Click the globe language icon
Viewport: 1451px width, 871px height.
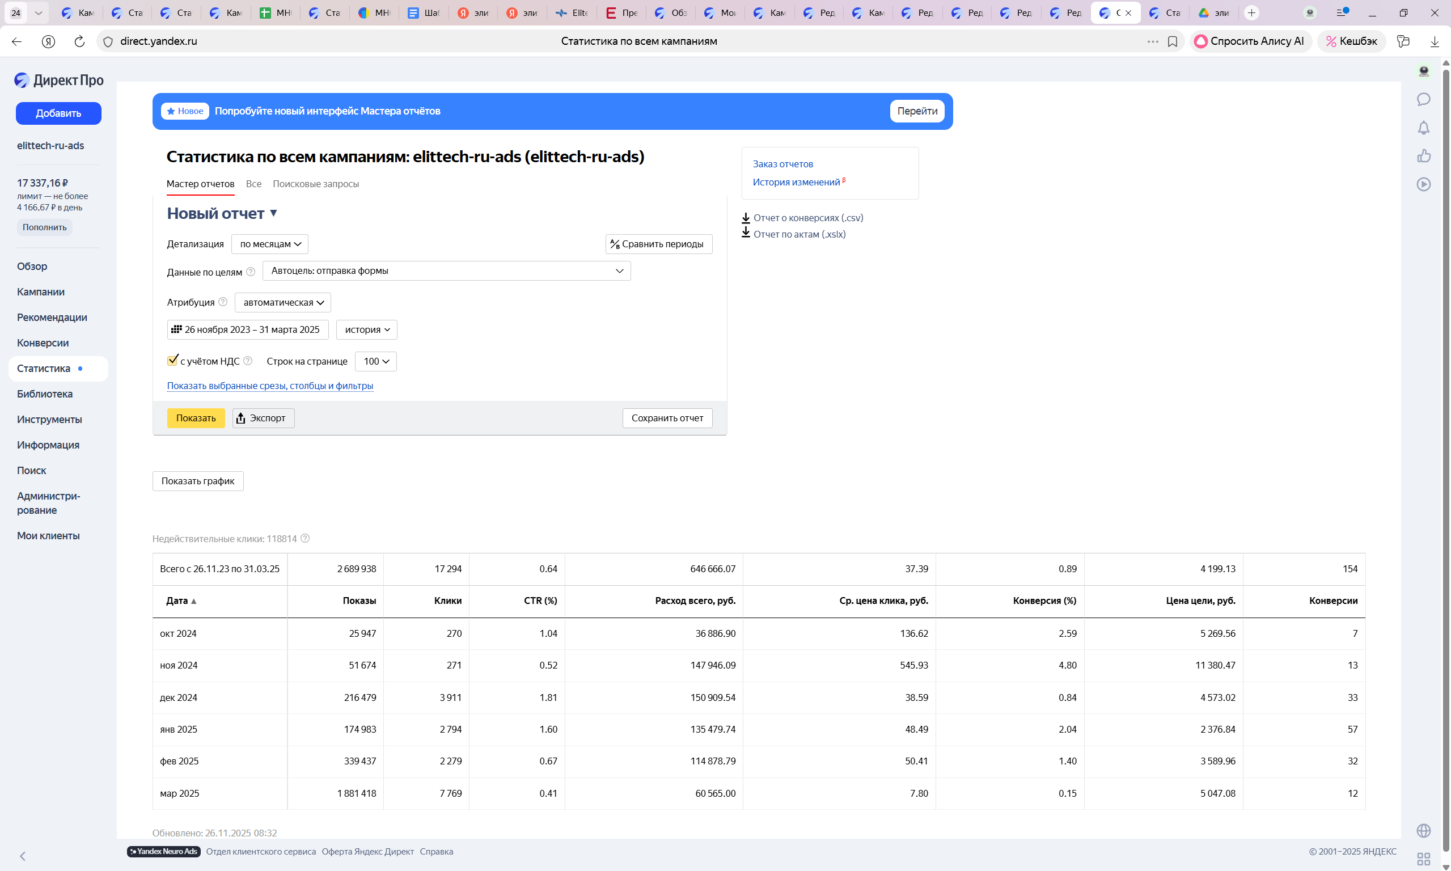[x=1423, y=831]
